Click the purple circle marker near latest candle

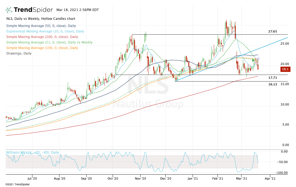tap(258, 59)
